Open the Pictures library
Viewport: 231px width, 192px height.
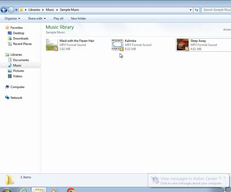19,71
